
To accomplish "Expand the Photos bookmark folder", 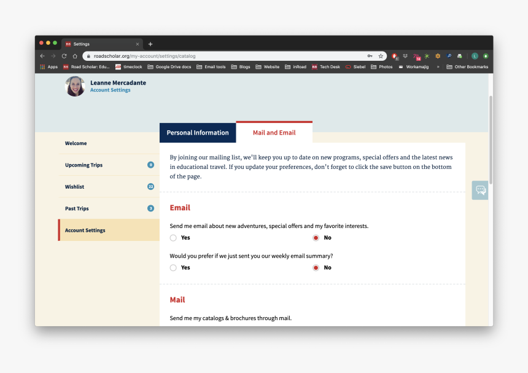I will point(382,67).
